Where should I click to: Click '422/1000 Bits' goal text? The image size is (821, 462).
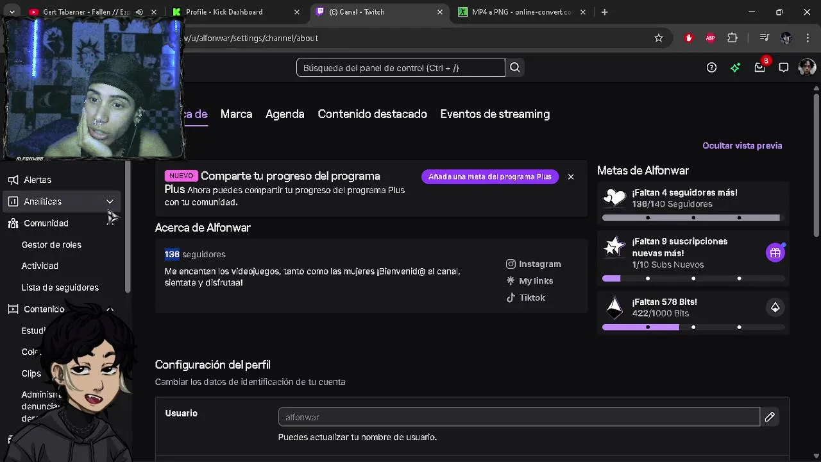(x=661, y=313)
